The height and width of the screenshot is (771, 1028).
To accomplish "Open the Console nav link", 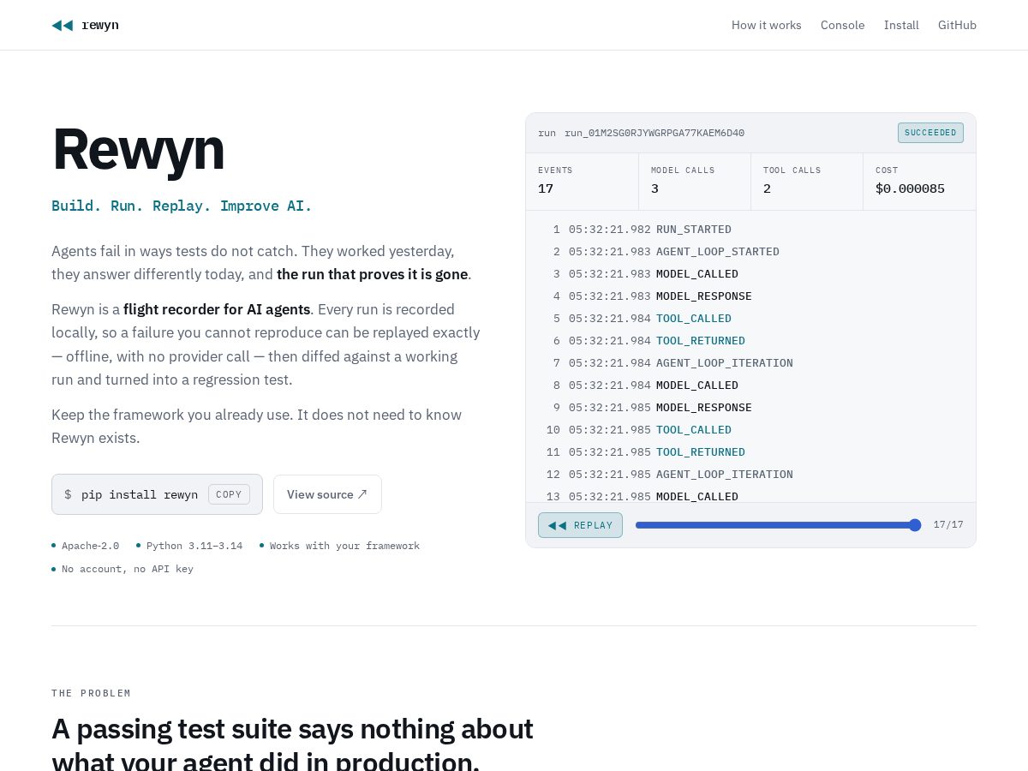I will tap(843, 25).
